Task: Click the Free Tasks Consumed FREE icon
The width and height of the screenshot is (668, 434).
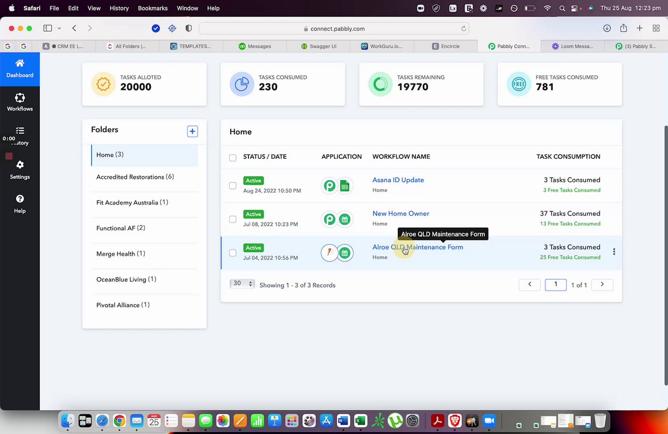Action: tap(519, 84)
